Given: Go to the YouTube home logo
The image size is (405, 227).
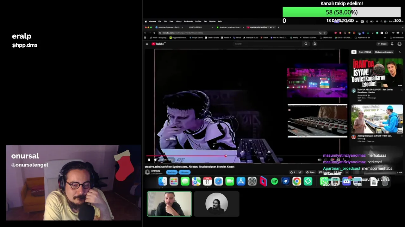Looking at the screenshot, I should [x=158, y=44].
